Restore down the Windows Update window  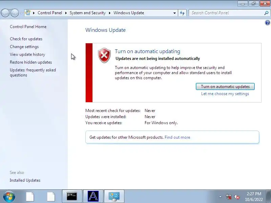(254, 4)
